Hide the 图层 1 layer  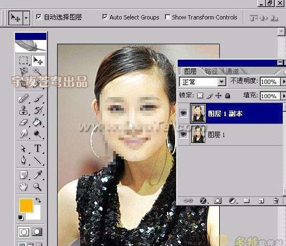[184, 134]
